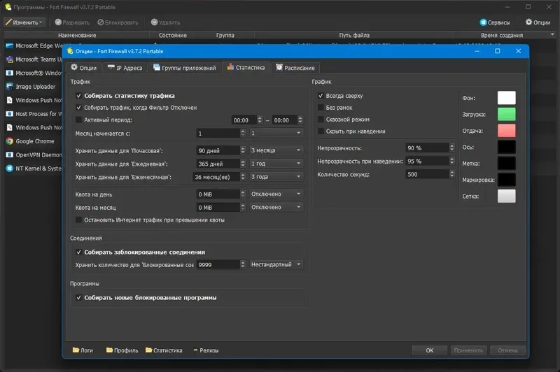Pick the Загрузка green color swatch
This screenshot has width=560, height=372.
click(506, 114)
